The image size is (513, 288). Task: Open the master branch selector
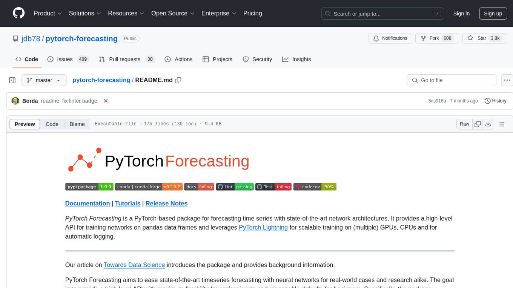coord(44,80)
